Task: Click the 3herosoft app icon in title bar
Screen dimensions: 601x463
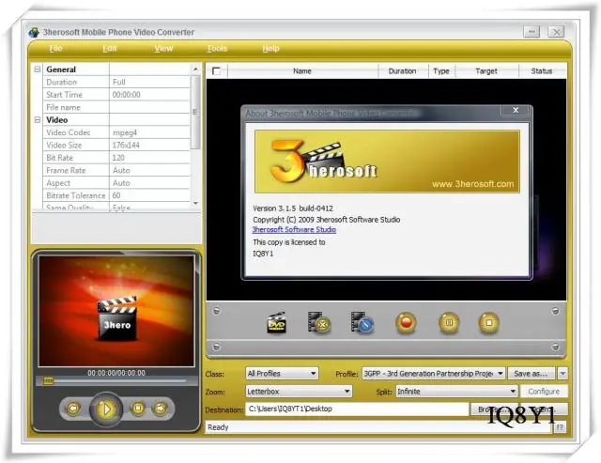Action: point(34,32)
